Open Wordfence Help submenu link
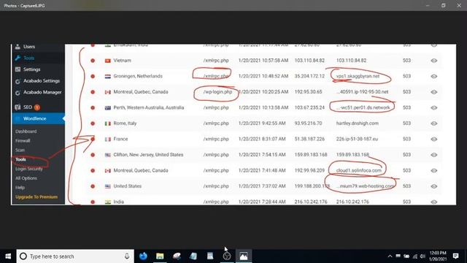The image size is (467, 263). pos(20,188)
